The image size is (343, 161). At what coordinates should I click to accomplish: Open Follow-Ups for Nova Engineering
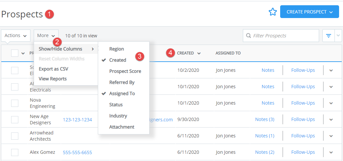pos(303,103)
